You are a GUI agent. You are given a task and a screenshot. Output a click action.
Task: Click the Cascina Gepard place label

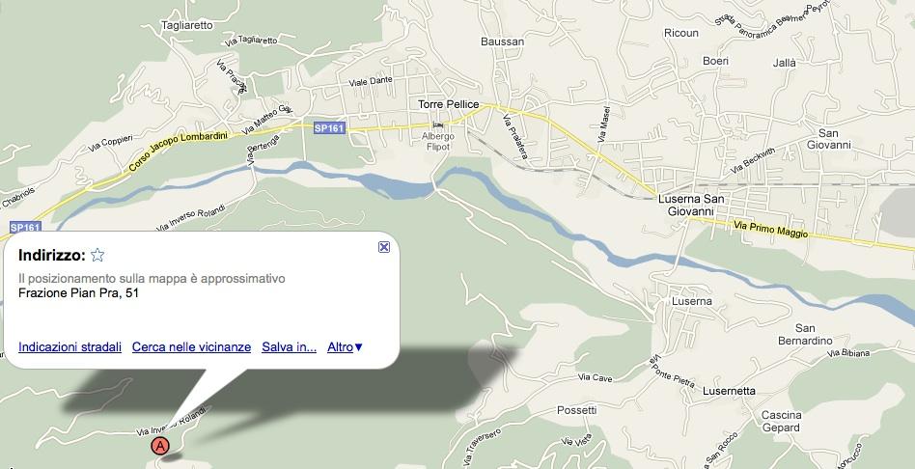pos(781,421)
